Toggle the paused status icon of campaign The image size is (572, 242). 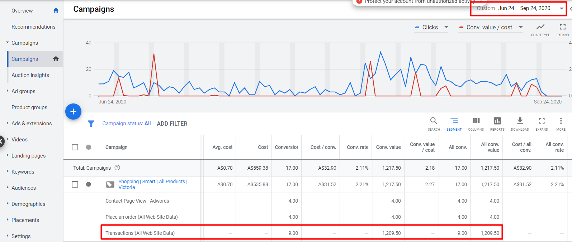89,184
